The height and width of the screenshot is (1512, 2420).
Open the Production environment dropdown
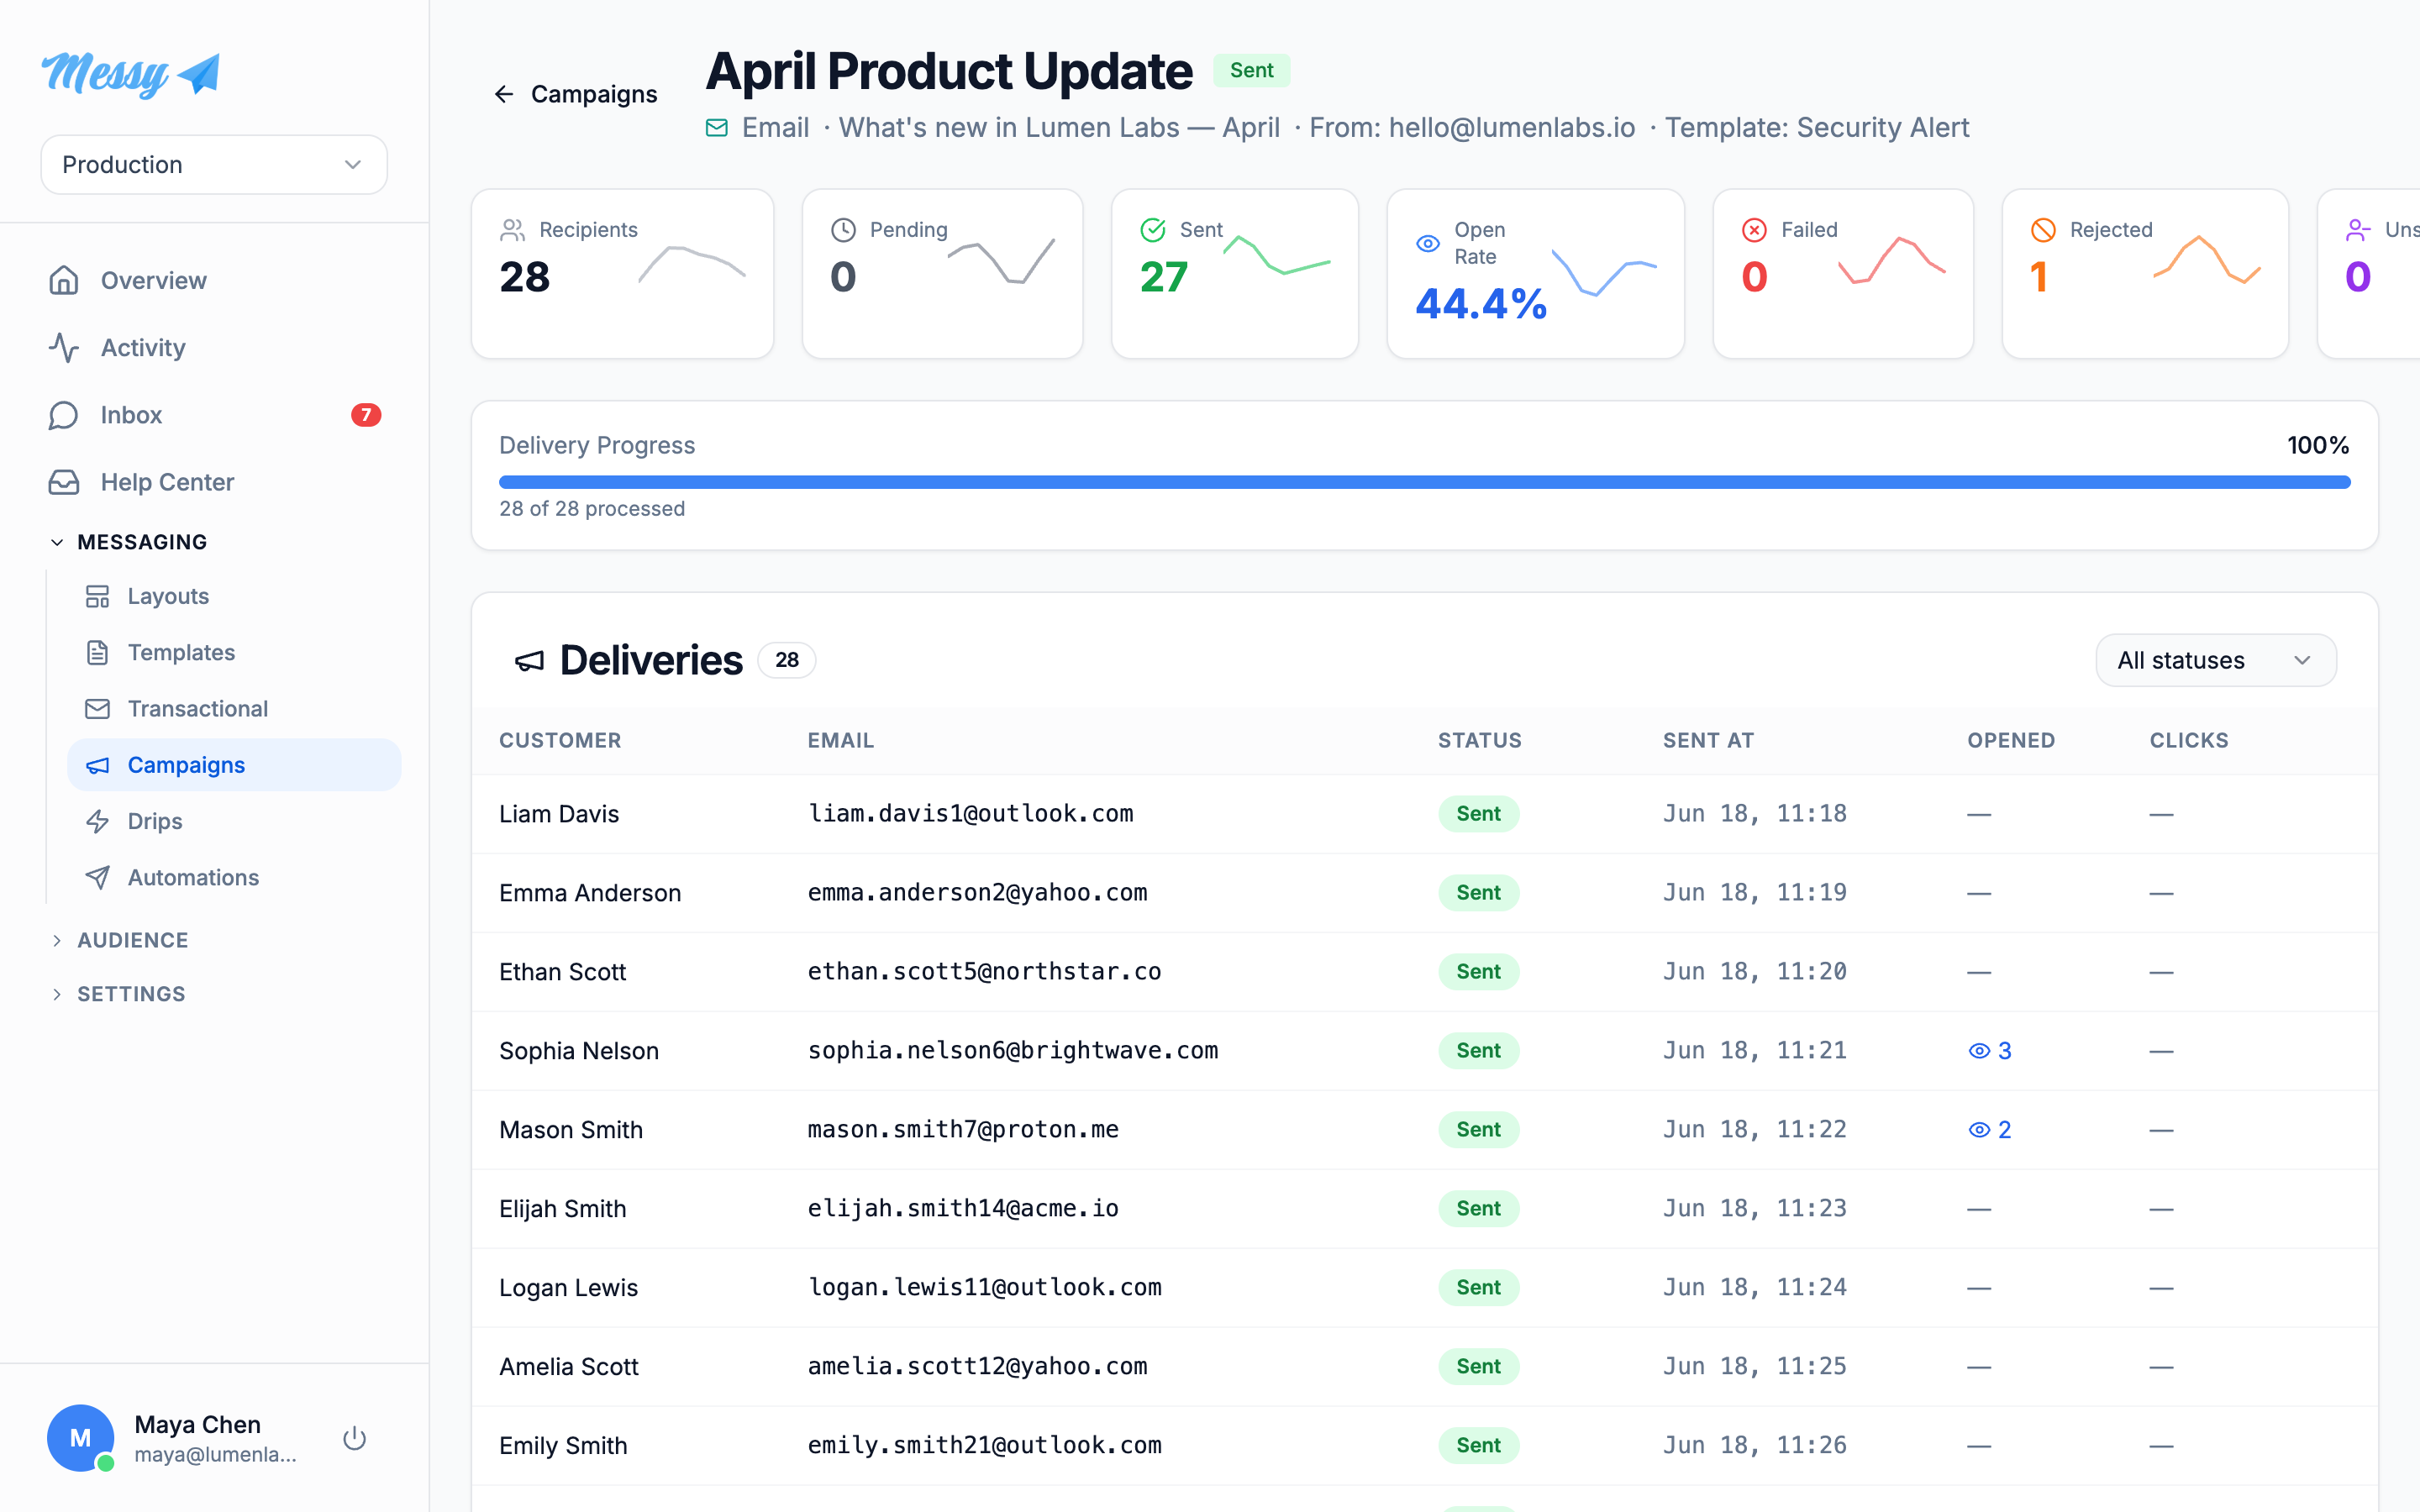click(x=214, y=164)
